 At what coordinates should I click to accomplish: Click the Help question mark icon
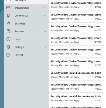(x=8, y=39)
